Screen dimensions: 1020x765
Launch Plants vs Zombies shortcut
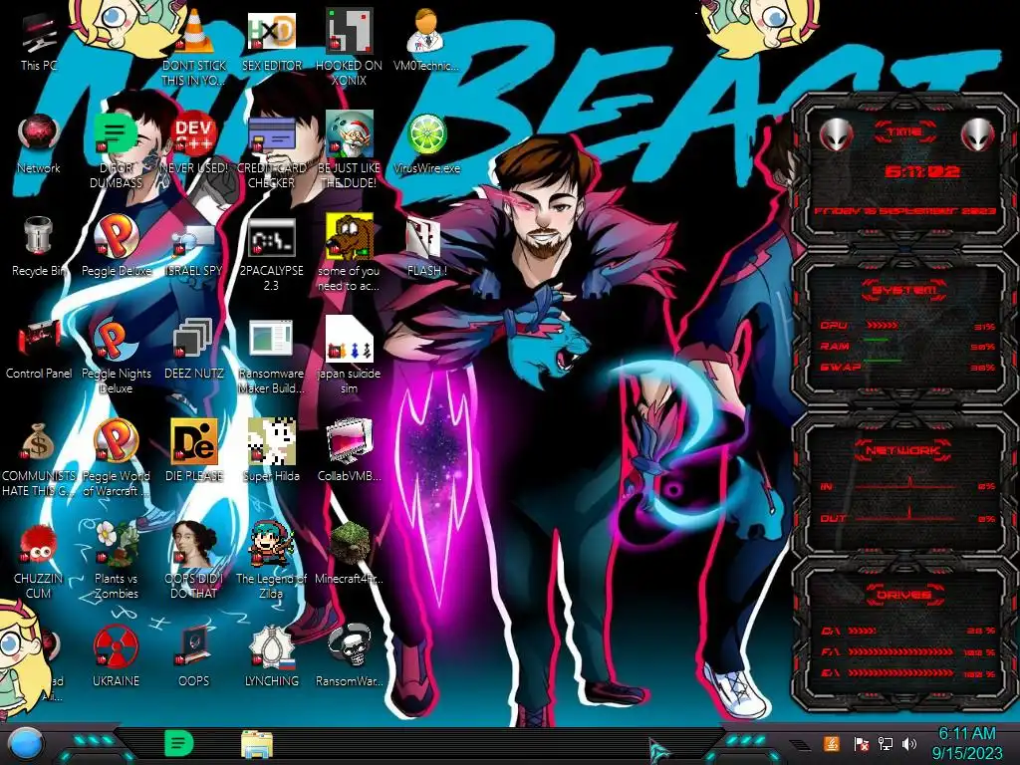(x=116, y=562)
